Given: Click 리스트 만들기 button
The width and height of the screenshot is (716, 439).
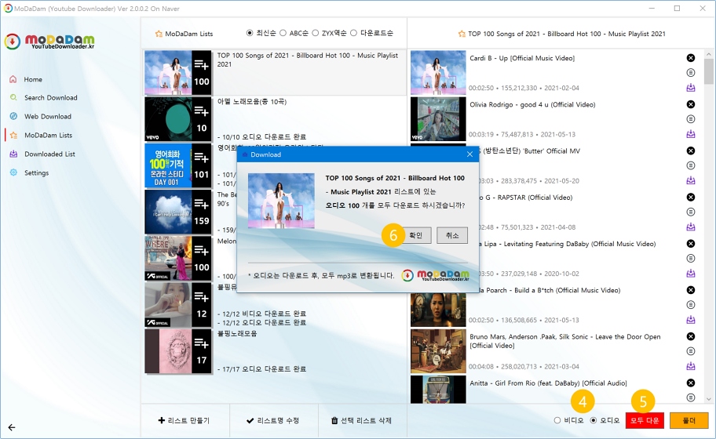Looking at the screenshot, I should click(184, 420).
